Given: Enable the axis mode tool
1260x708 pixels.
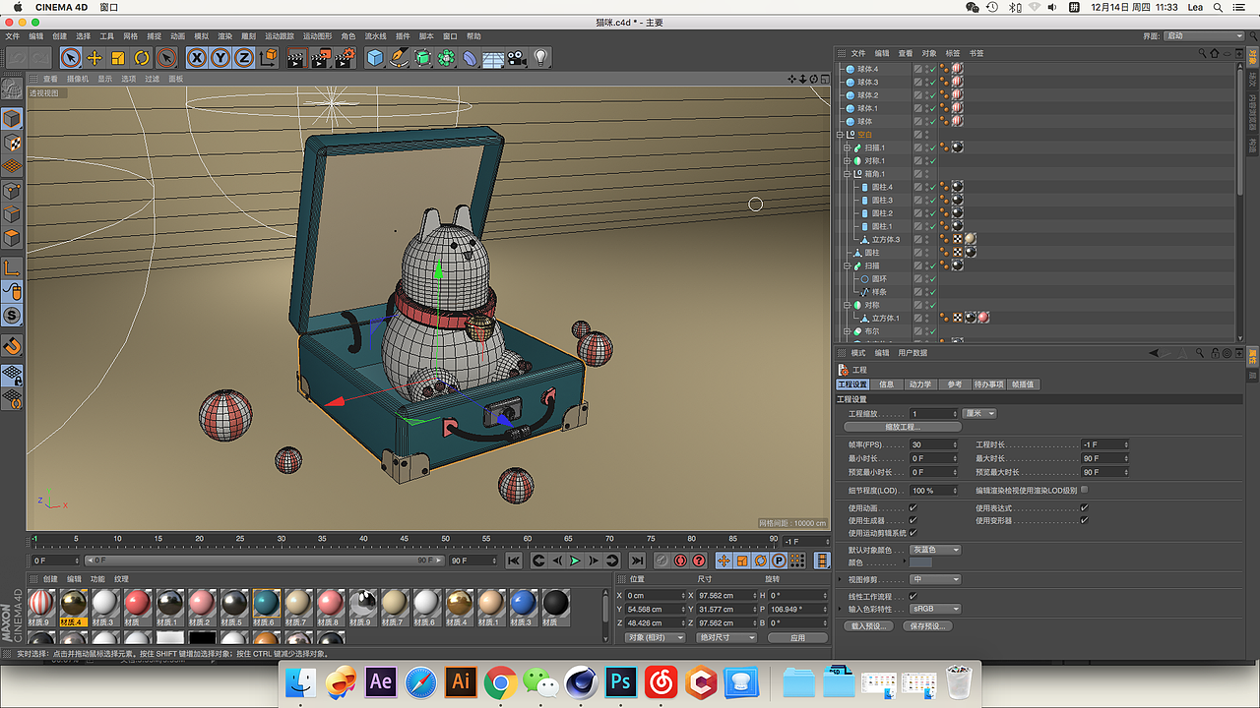Looking at the screenshot, I should coord(12,267).
